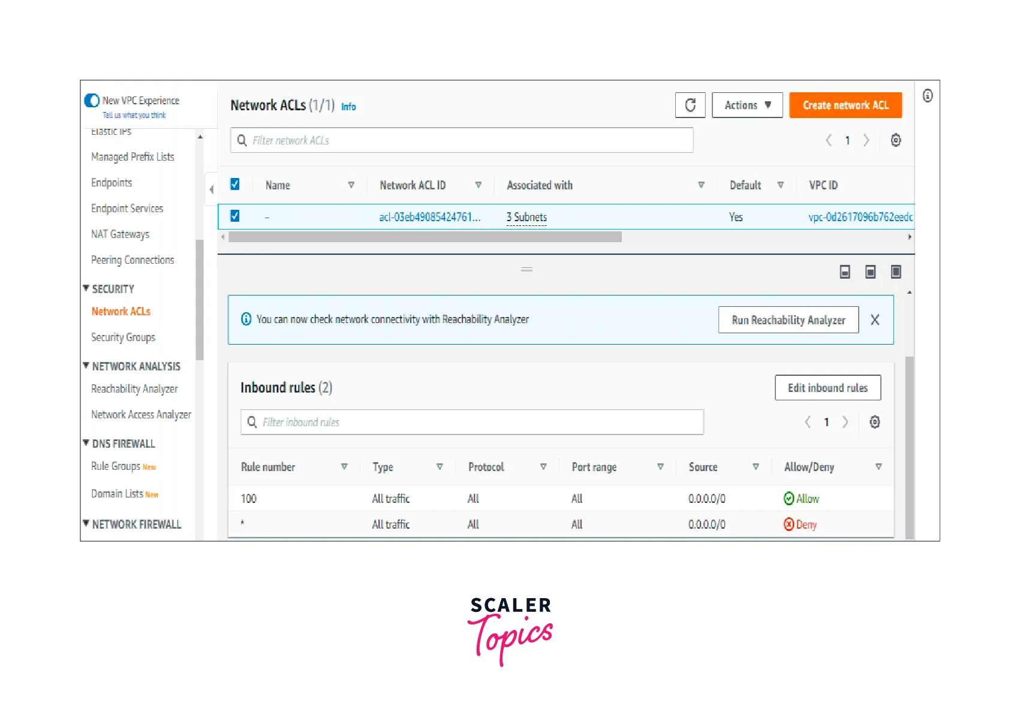Click the Create network ACL button
Screen dimensions: 1020x724
point(845,105)
